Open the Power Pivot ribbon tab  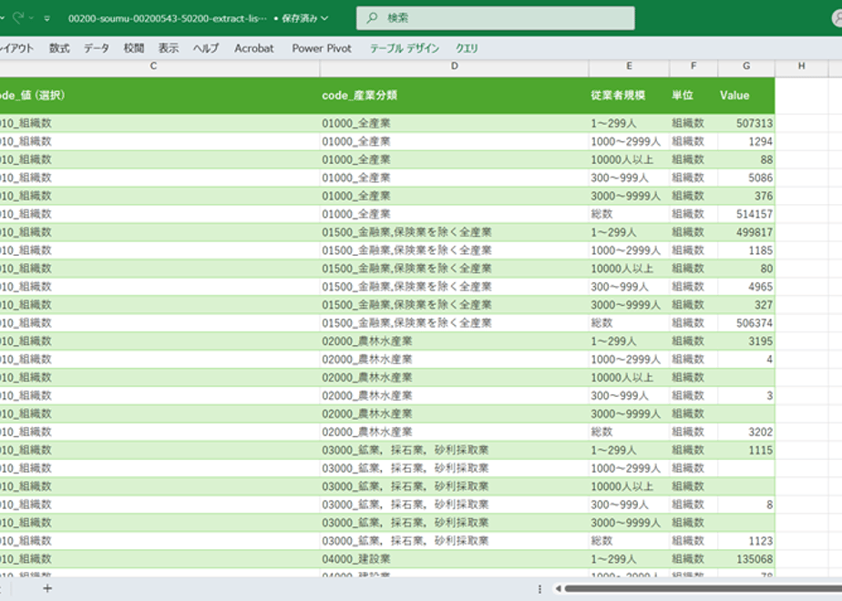point(322,48)
